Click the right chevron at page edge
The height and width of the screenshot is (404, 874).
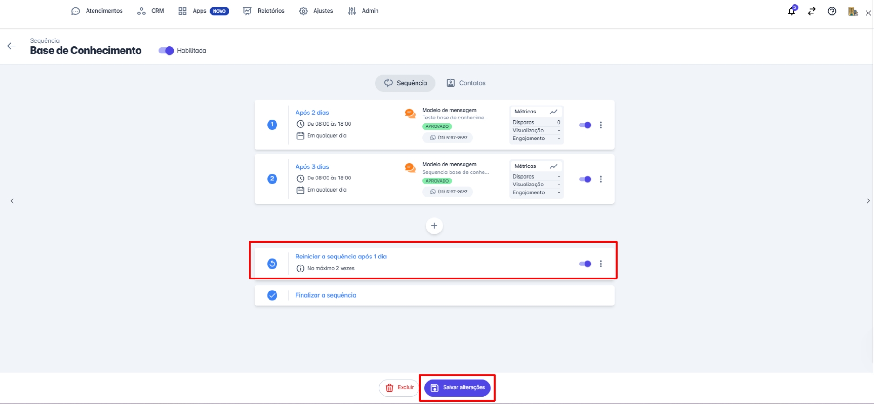click(x=868, y=201)
